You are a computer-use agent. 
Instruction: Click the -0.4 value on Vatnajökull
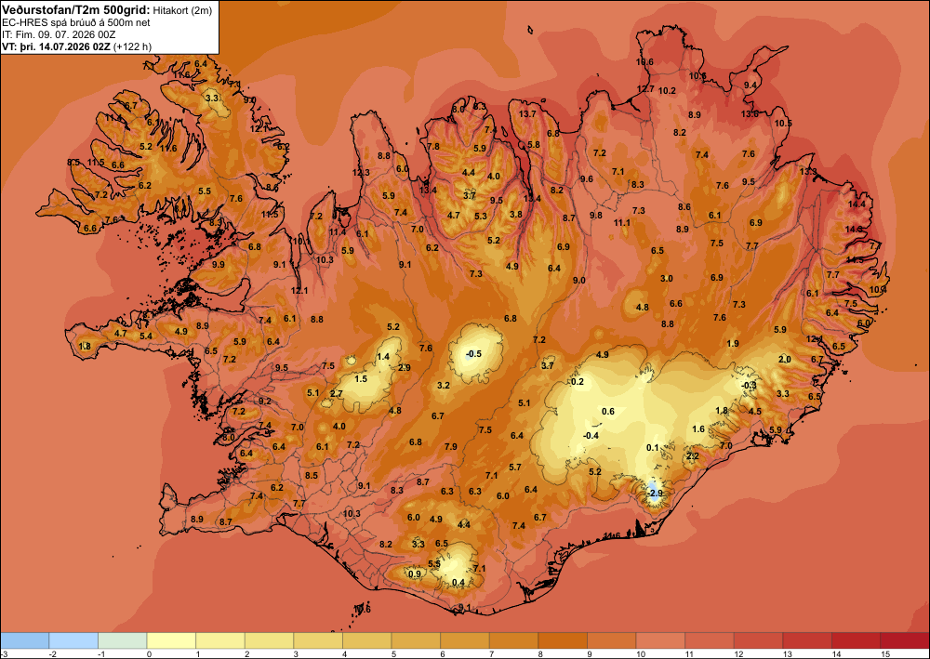(x=591, y=436)
